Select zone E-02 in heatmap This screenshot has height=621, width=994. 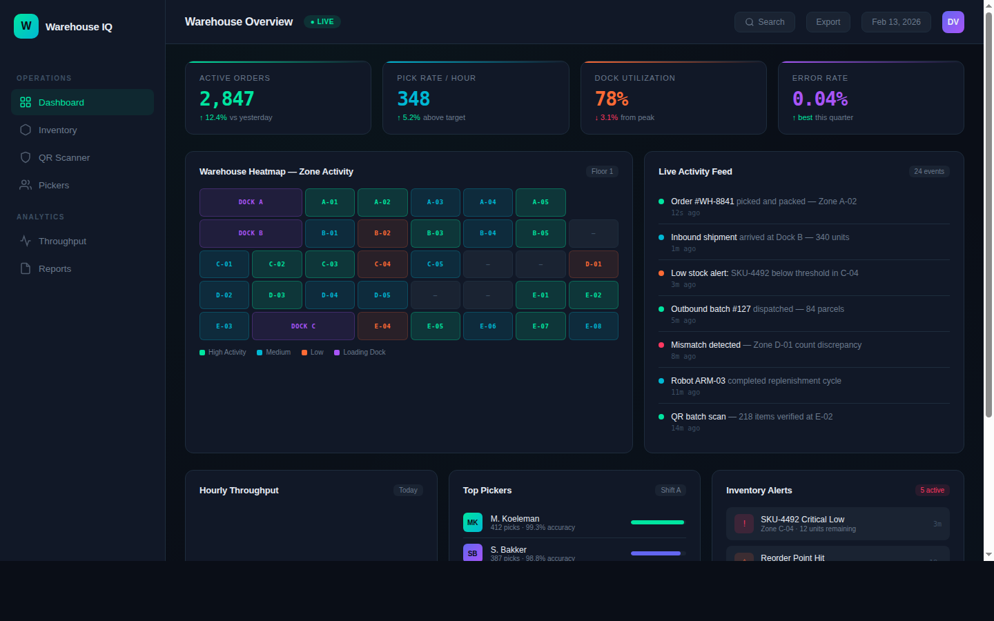pyautogui.click(x=594, y=295)
